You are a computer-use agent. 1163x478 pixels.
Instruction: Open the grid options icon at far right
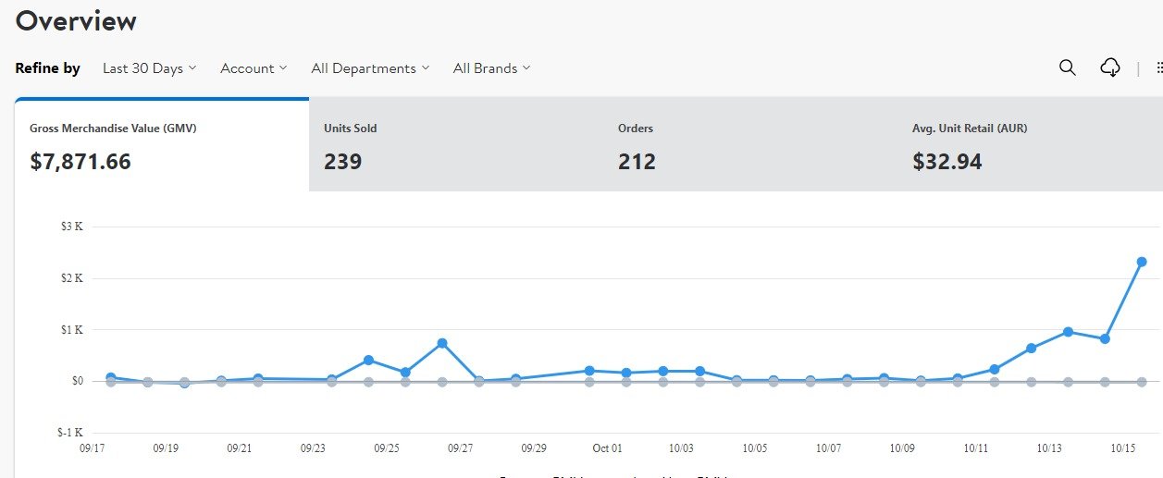coord(1159,67)
